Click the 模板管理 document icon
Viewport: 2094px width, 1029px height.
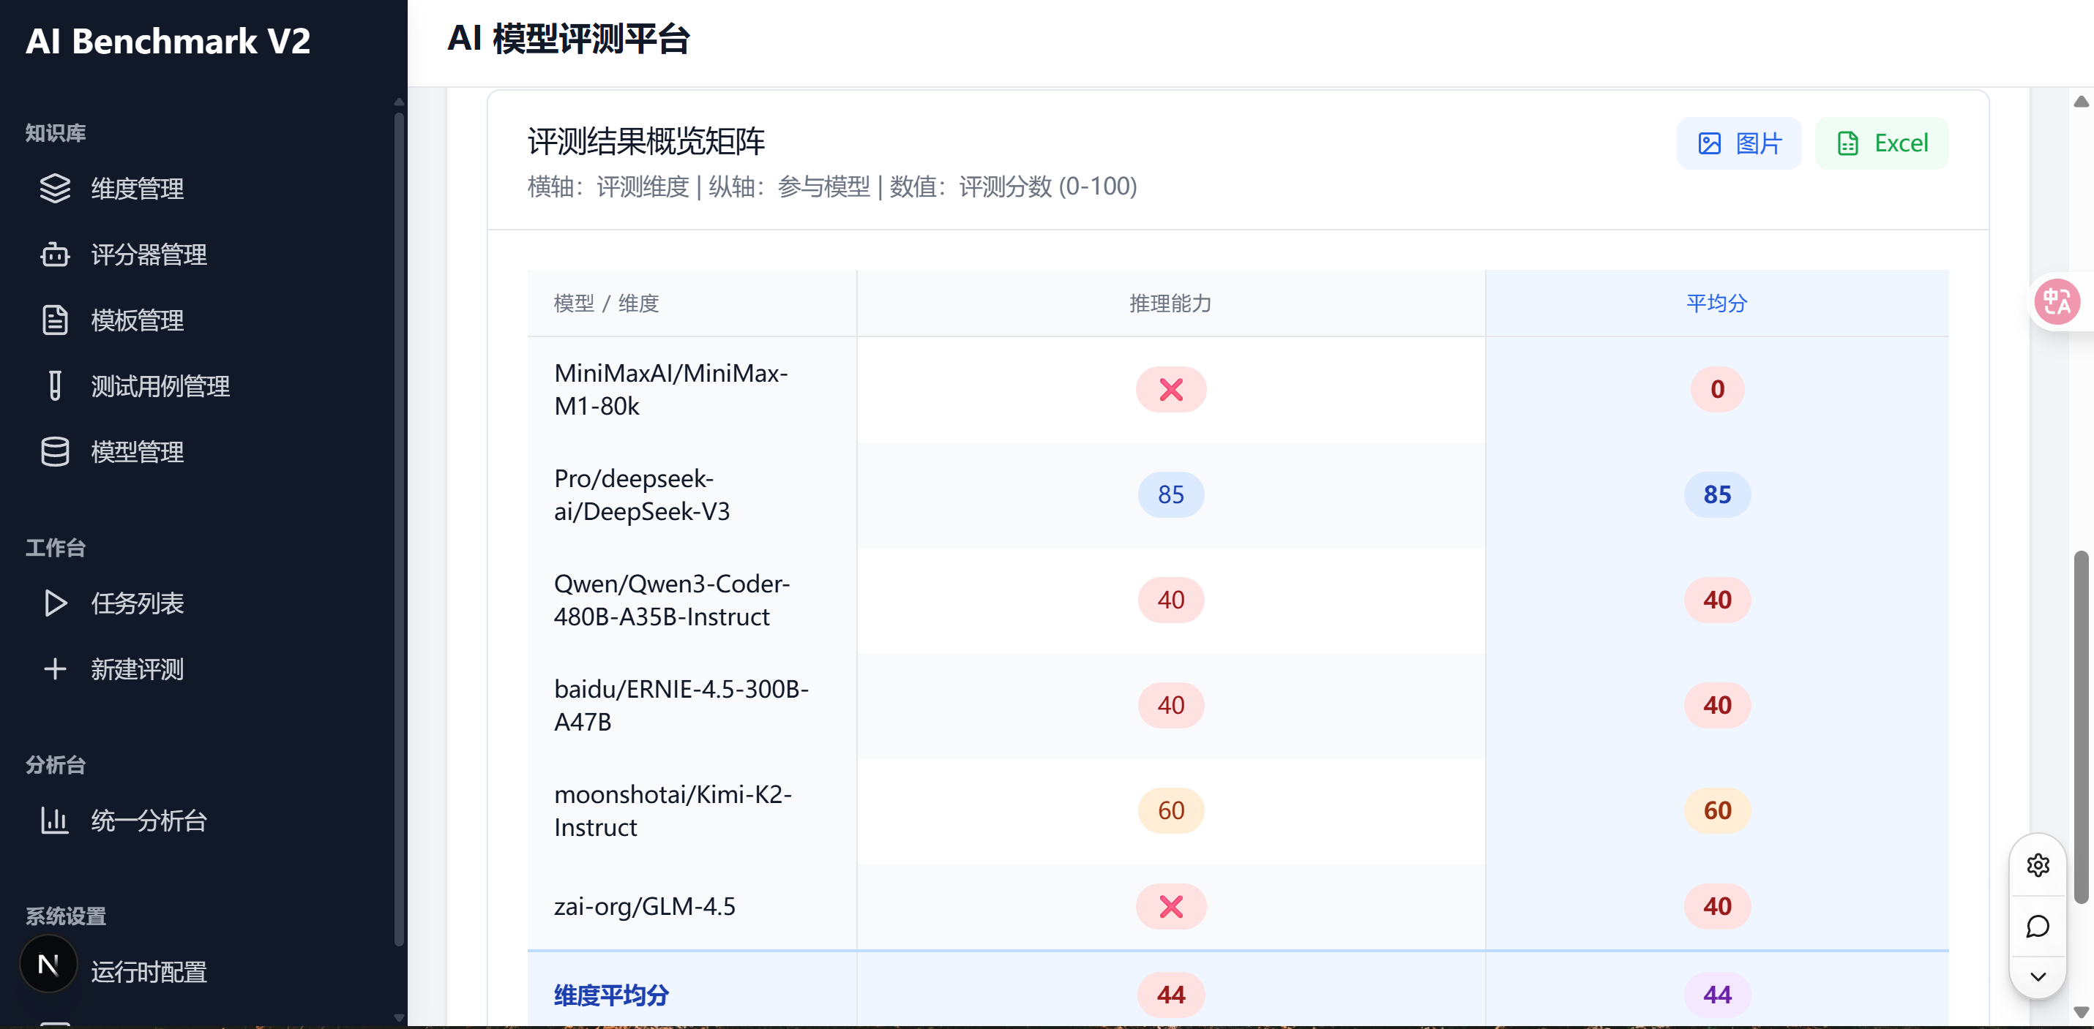coord(54,320)
